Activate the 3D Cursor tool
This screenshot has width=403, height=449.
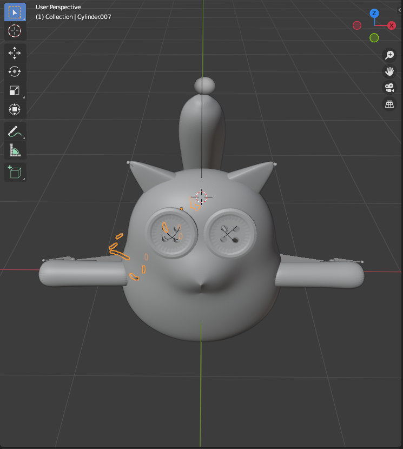tap(15, 31)
